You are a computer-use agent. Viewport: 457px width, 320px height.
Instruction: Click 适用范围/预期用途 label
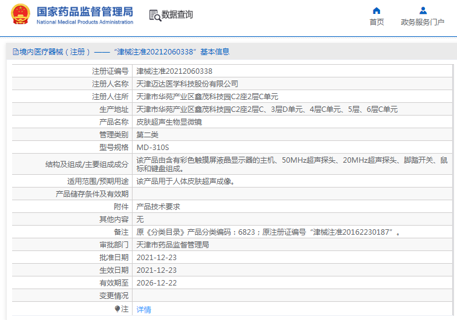pyautogui.click(x=98, y=181)
